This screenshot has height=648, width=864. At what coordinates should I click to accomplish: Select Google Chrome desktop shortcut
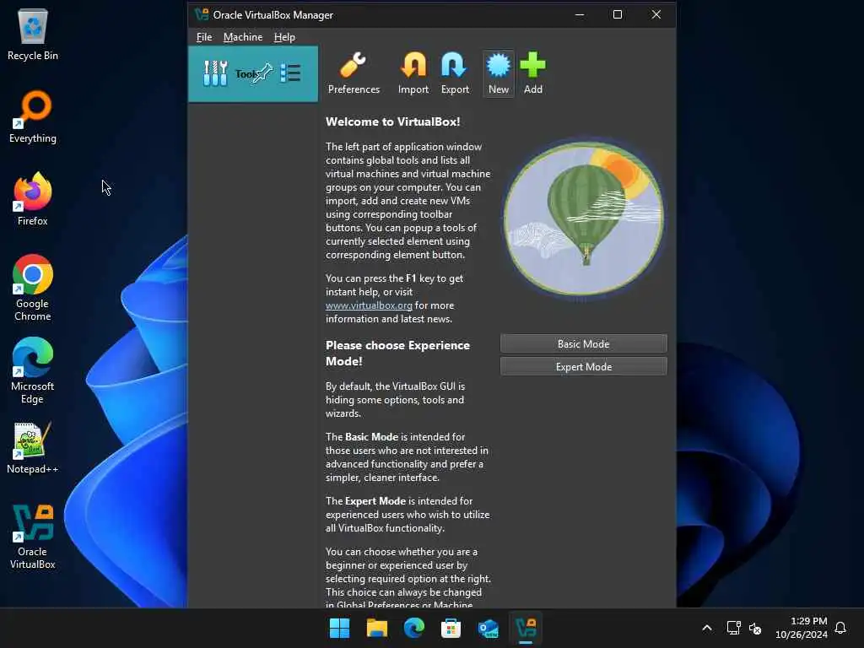tap(33, 288)
